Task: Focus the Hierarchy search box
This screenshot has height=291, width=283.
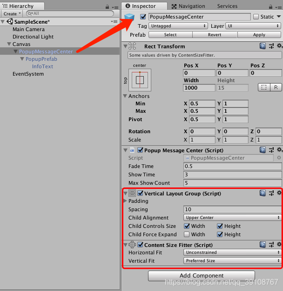Action: [x=70, y=13]
